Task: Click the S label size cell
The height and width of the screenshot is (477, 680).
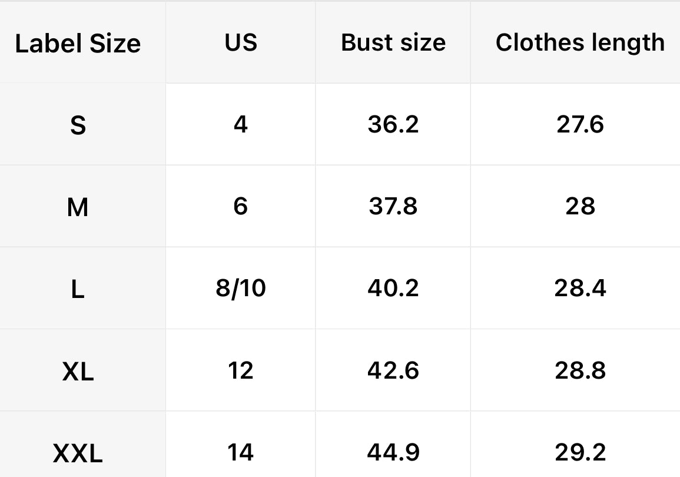Action: 78,125
